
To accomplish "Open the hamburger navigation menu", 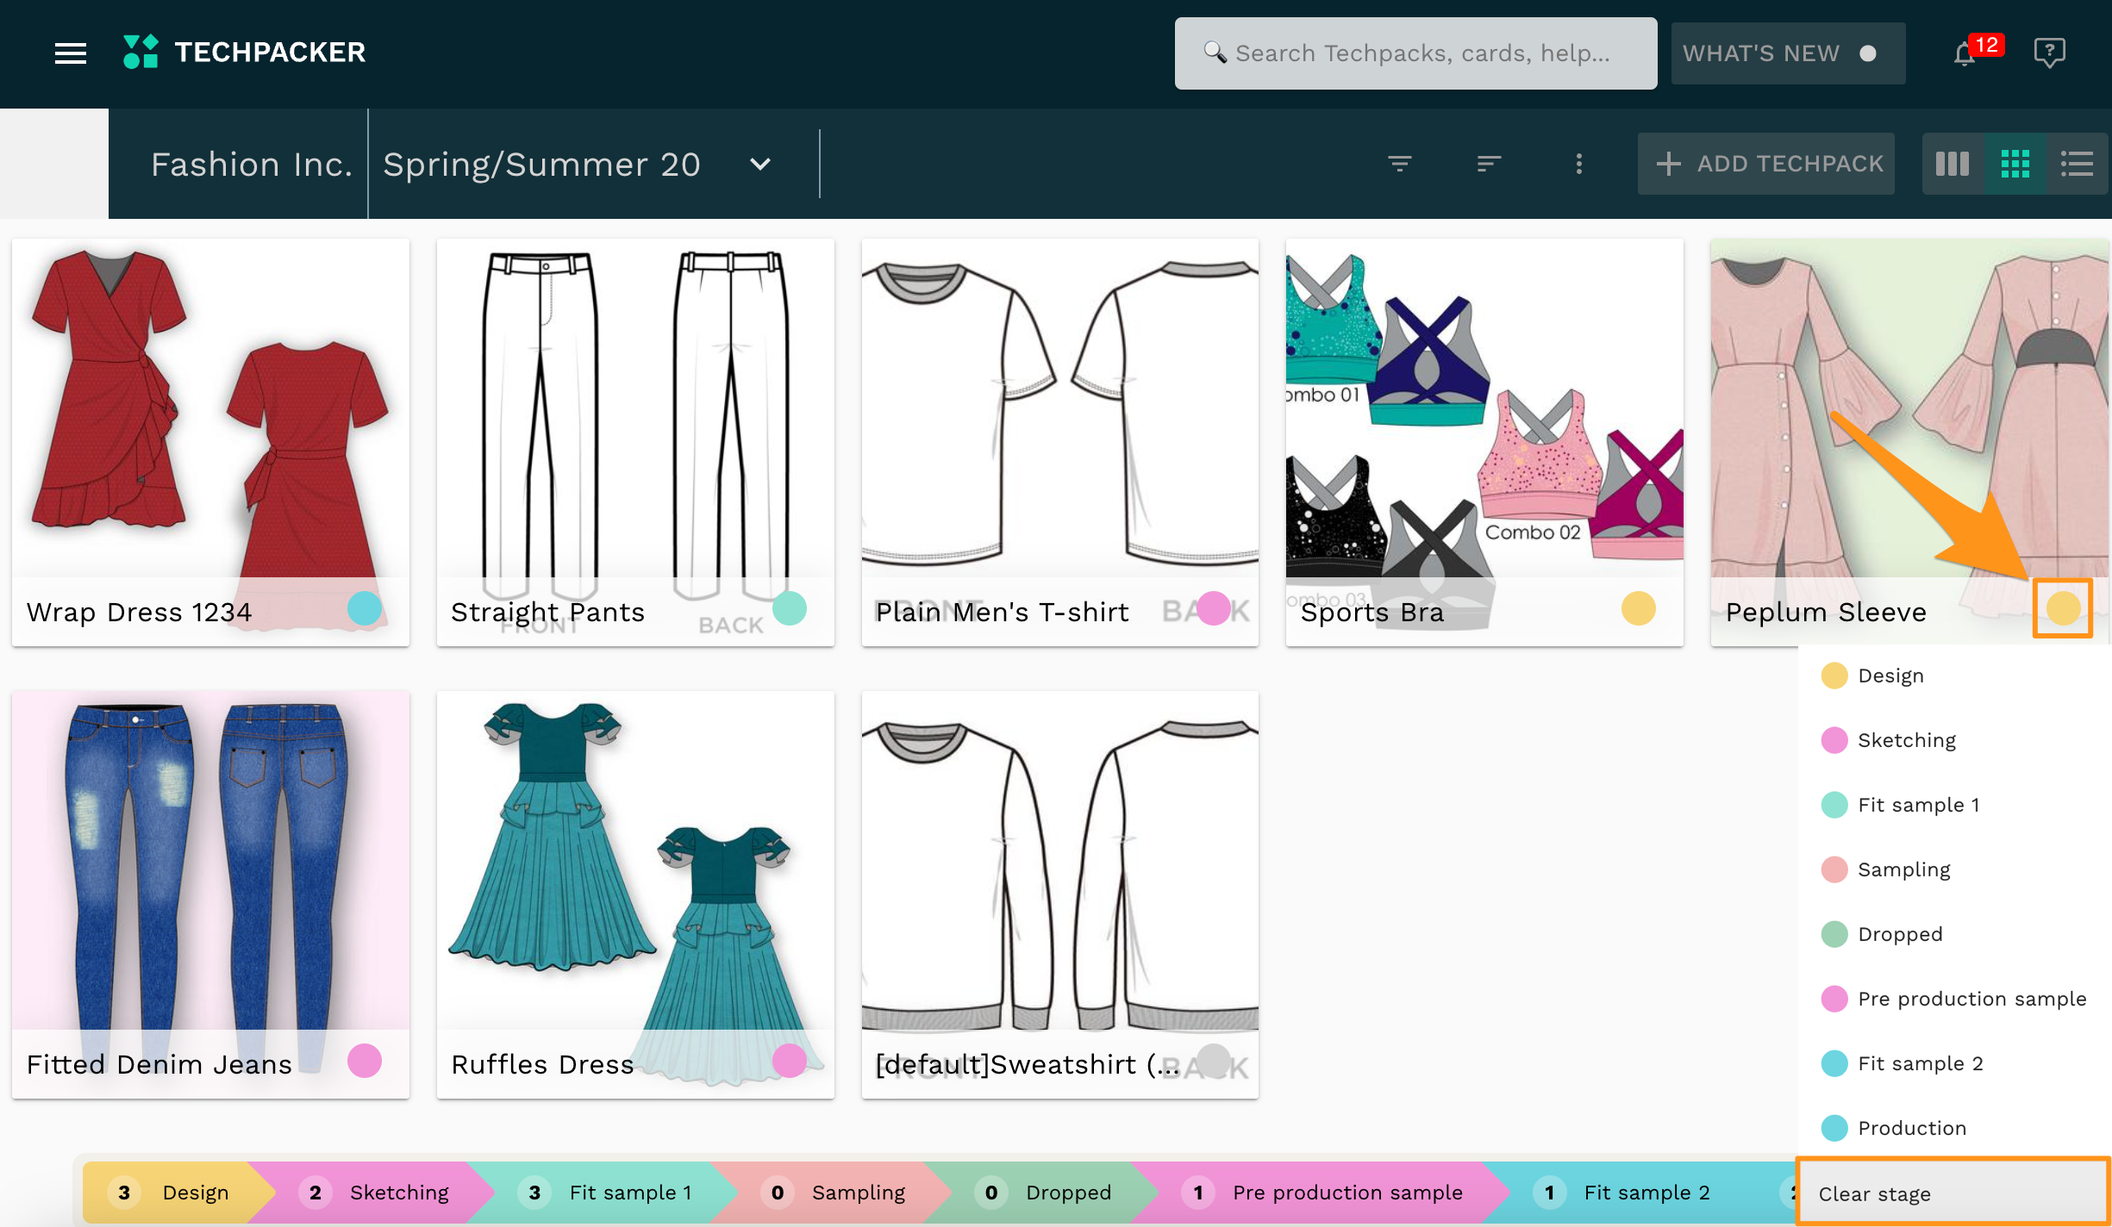I will coord(70,53).
